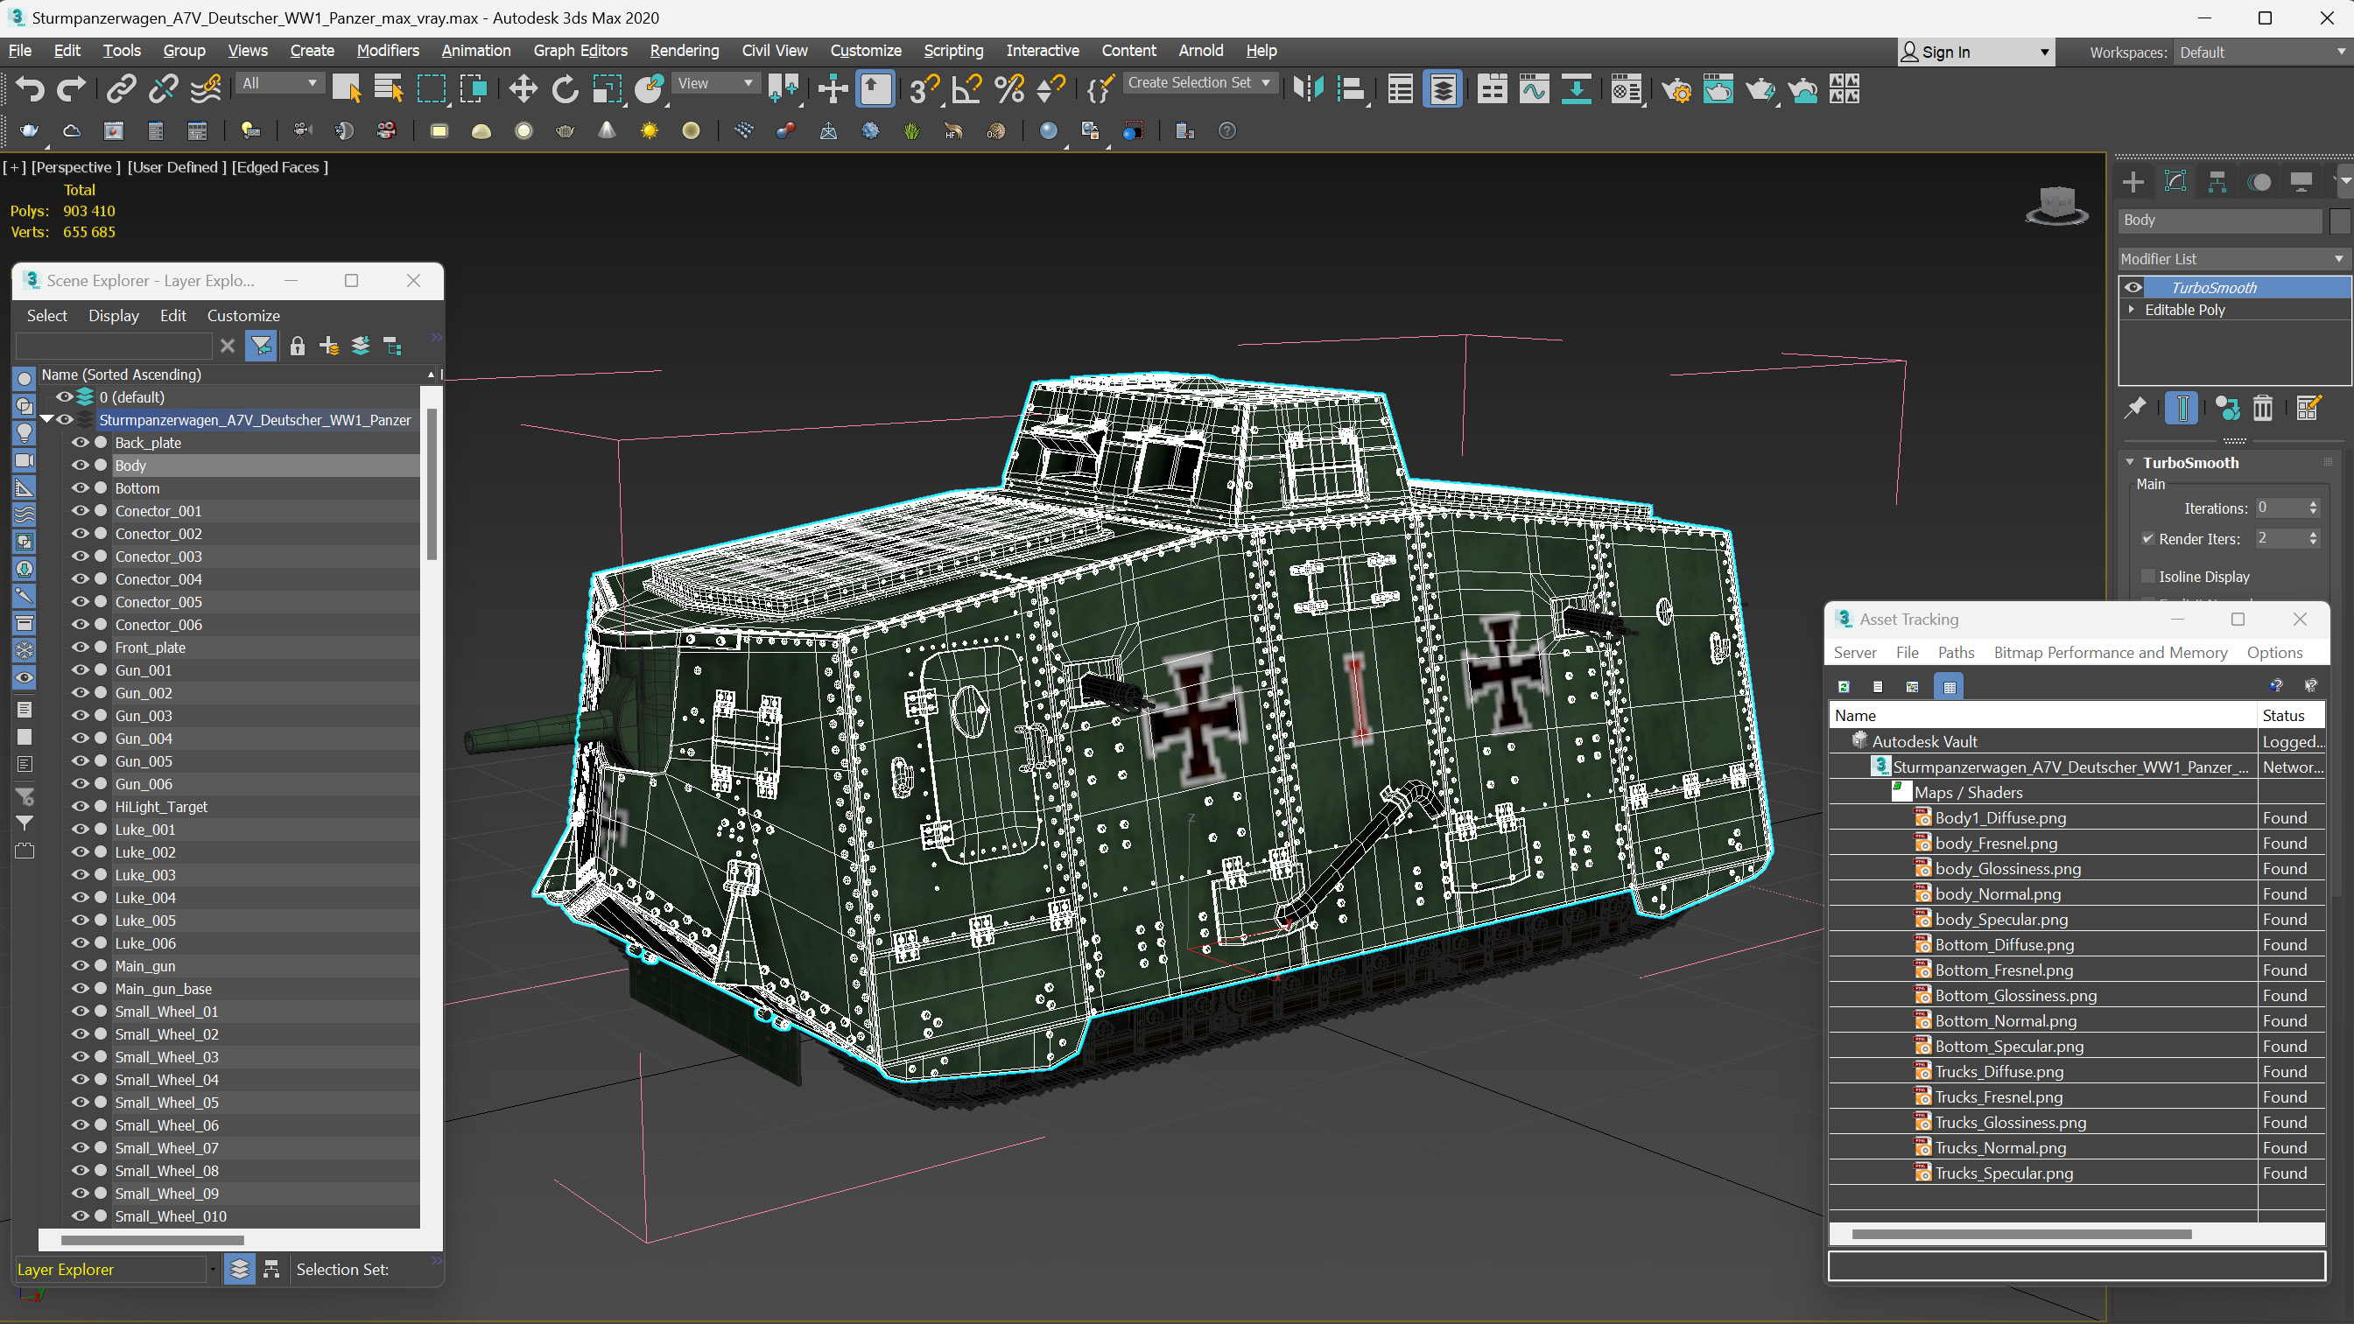The width and height of the screenshot is (2354, 1324).
Task: Hide the Main_gun object via eye icon
Action: 81,966
